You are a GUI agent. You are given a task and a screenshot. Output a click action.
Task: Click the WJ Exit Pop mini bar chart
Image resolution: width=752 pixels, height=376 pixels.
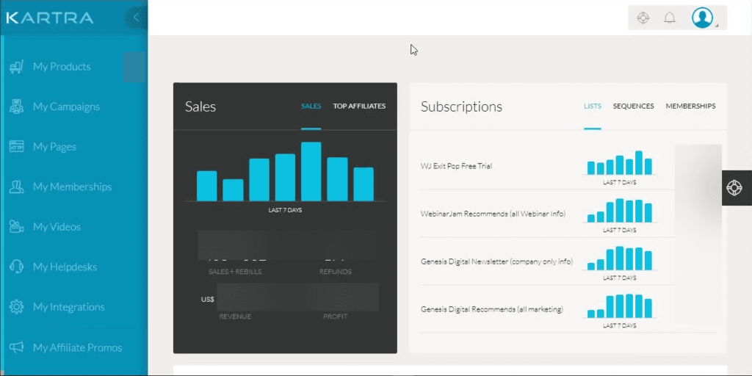(620, 163)
